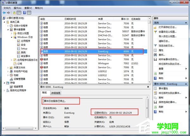Click 筛选当前日志 action

coord(166,46)
